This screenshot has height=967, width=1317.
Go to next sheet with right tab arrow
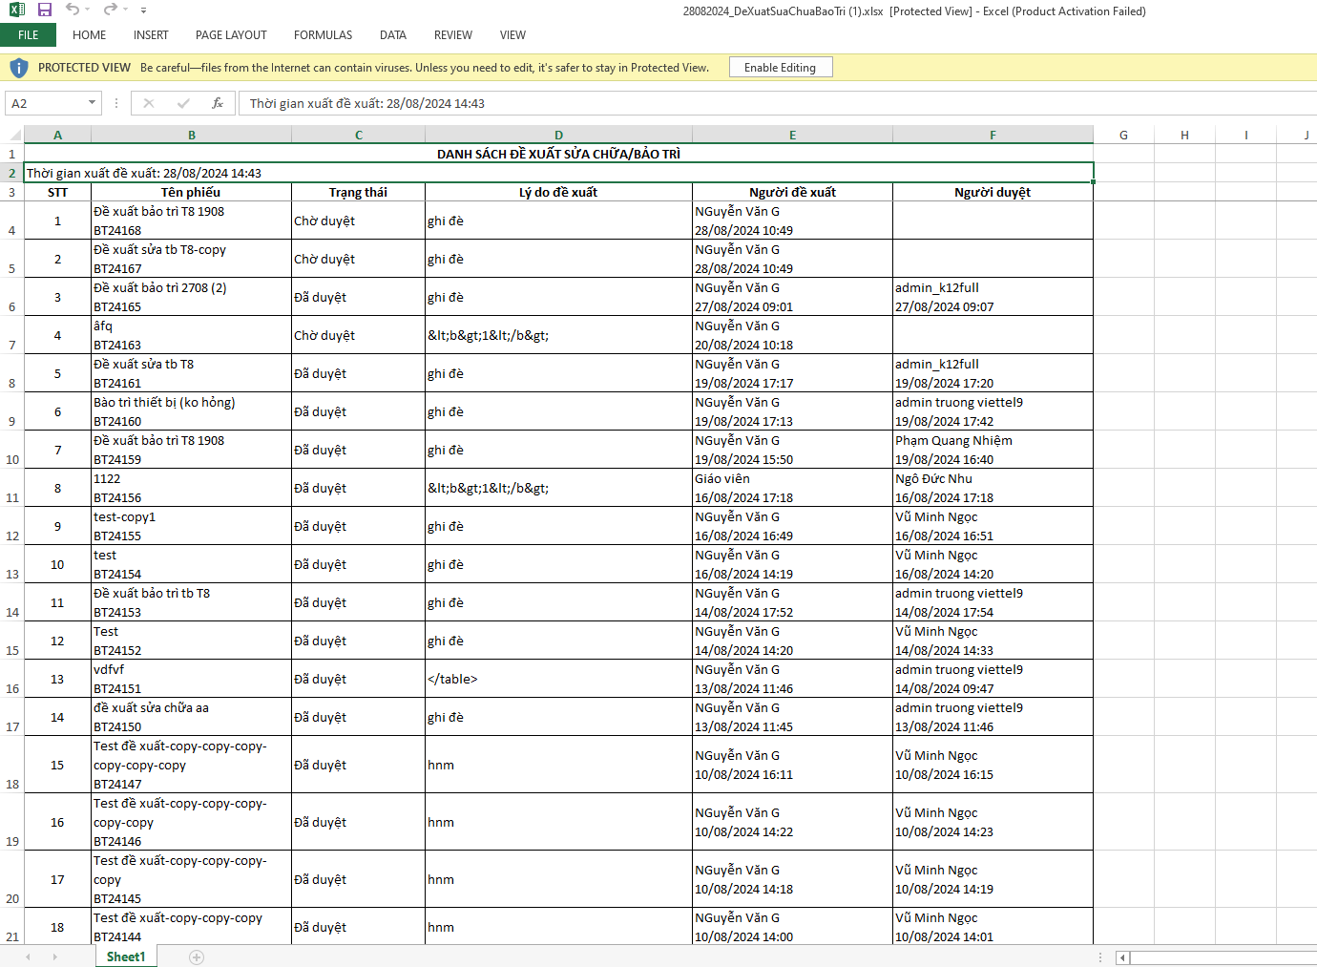pos(54,956)
